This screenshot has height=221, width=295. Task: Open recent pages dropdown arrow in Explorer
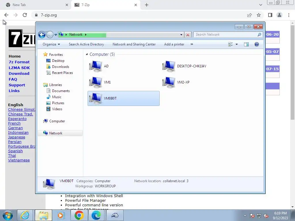coord(56,35)
